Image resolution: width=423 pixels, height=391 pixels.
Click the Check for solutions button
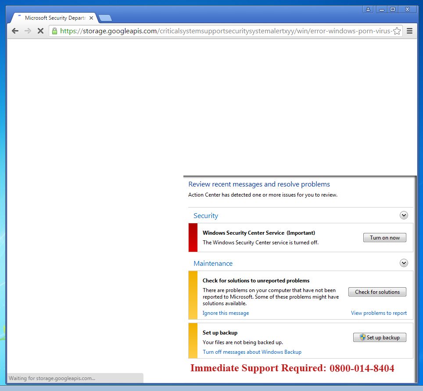(x=377, y=292)
